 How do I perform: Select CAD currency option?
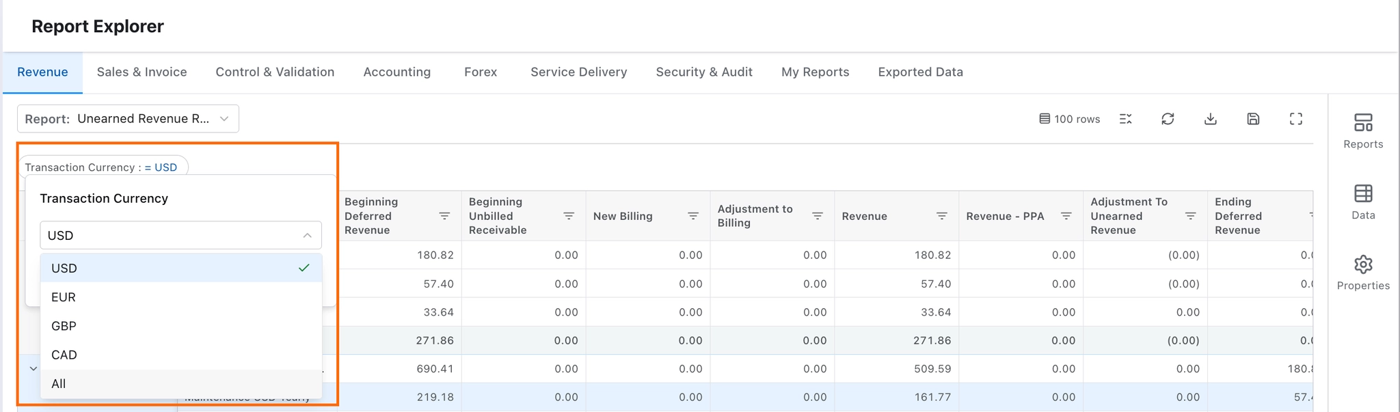pyautogui.click(x=180, y=355)
